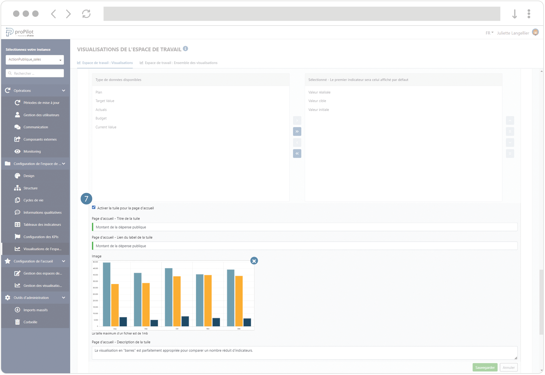
Task: Select the Monitoring eye icon
Action: pyautogui.click(x=17, y=151)
